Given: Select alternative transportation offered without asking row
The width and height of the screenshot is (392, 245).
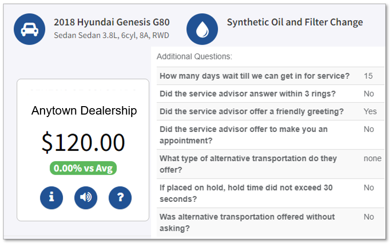Looking at the screenshot, I should tap(247, 222).
